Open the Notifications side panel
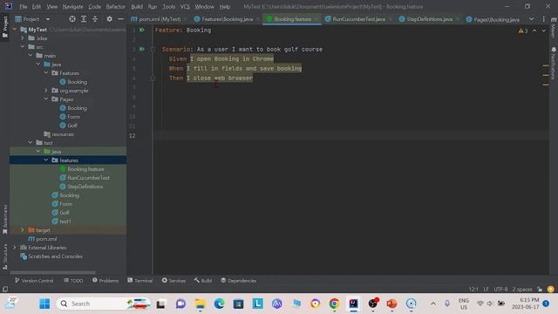 point(554,63)
